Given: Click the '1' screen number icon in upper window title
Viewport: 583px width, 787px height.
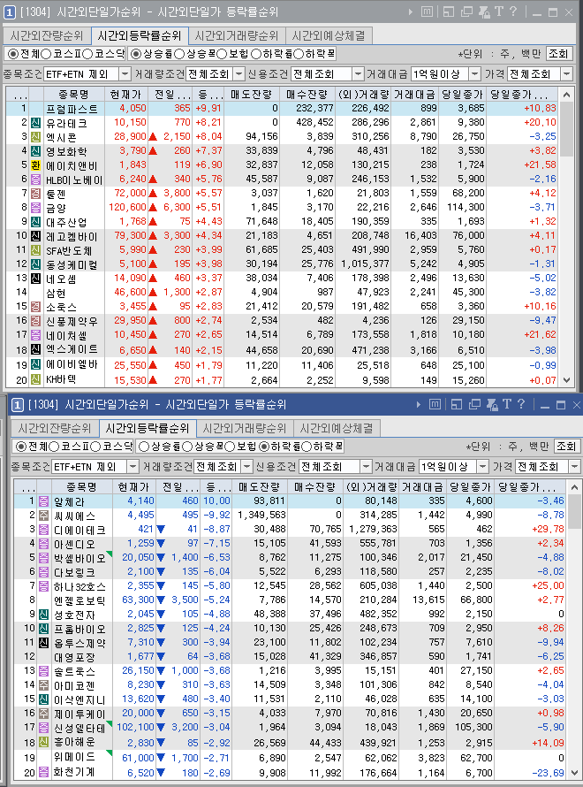Looking at the screenshot, I should tap(9, 12).
